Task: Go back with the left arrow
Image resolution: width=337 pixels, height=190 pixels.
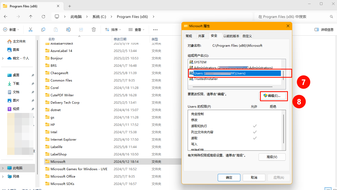Action: point(6,16)
